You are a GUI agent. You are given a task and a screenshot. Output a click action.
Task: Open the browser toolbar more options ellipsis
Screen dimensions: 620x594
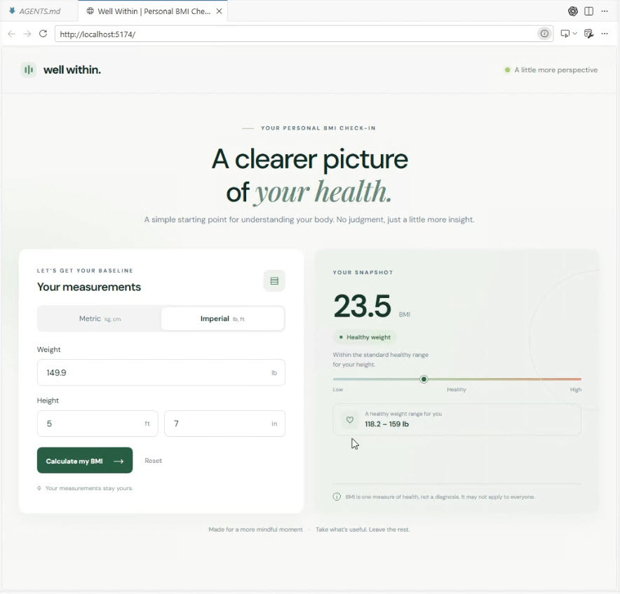[605, 34]
